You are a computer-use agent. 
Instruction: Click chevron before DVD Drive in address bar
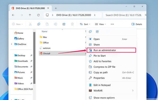(52, 15)
